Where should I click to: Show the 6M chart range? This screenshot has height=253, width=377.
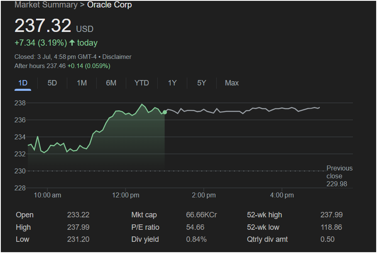tap(111, 83)
